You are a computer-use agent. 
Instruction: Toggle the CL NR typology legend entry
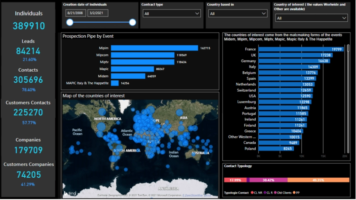click(253, 192)
